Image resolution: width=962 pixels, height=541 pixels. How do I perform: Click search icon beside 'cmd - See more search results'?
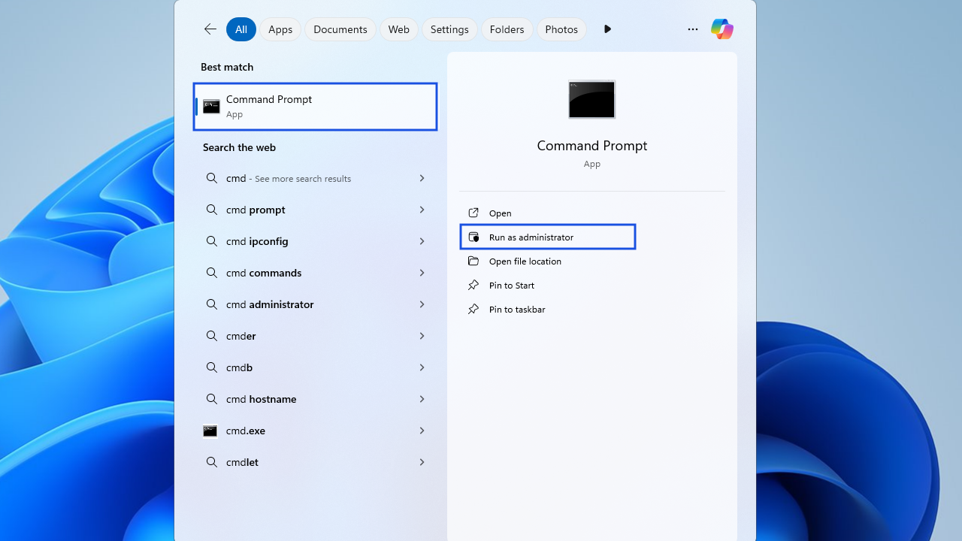(212, 178)
